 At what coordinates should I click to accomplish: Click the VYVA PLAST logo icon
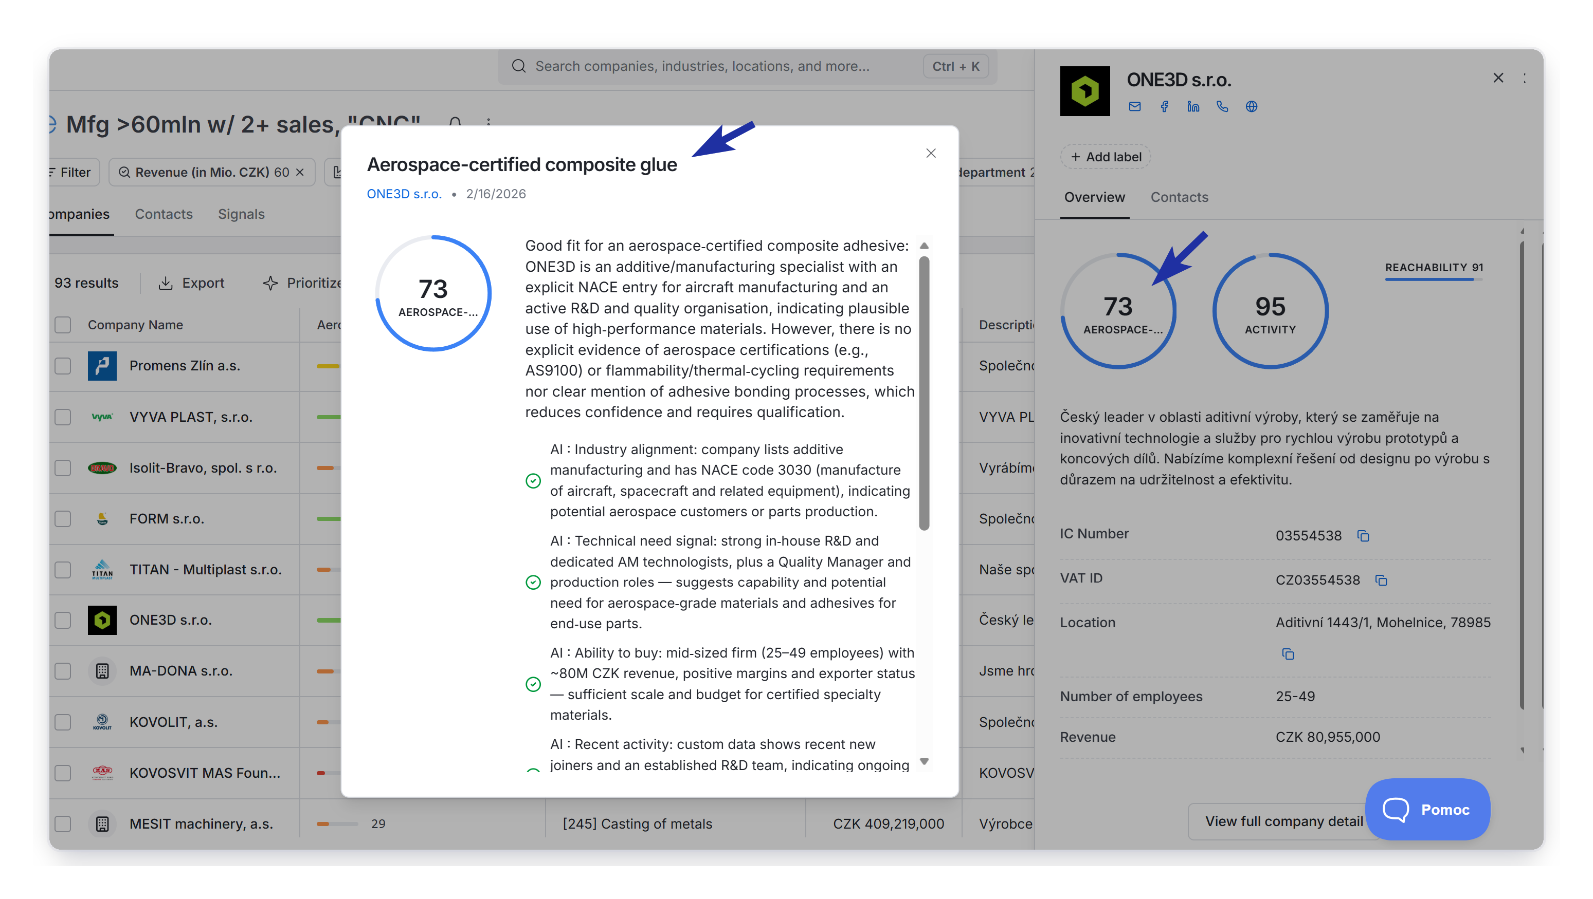[102, 417]
